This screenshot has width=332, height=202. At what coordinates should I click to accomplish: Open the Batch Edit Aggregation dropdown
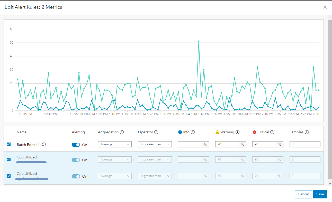point(115,144)
